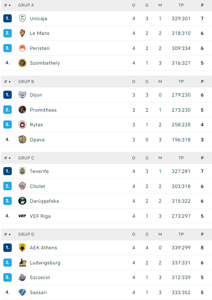Open the Ludwigsburg team link
Image resolution: width=212 pixels, height=300 pixels.
point(45,263)
